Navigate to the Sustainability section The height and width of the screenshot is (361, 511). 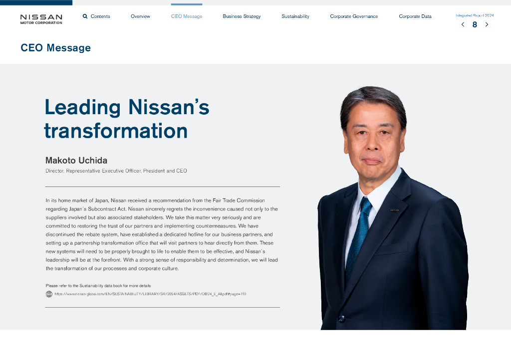(x=295, y=16)
